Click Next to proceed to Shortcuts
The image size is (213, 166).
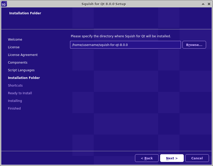point(172,158)
